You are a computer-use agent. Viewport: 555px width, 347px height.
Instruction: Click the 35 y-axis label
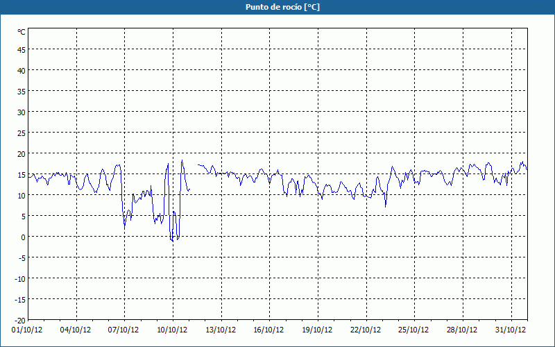click(x=22, y=92)
